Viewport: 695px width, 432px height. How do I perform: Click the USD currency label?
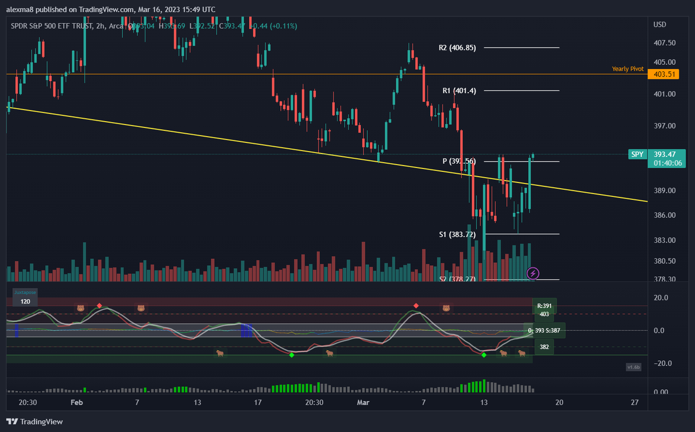[659, 24]
